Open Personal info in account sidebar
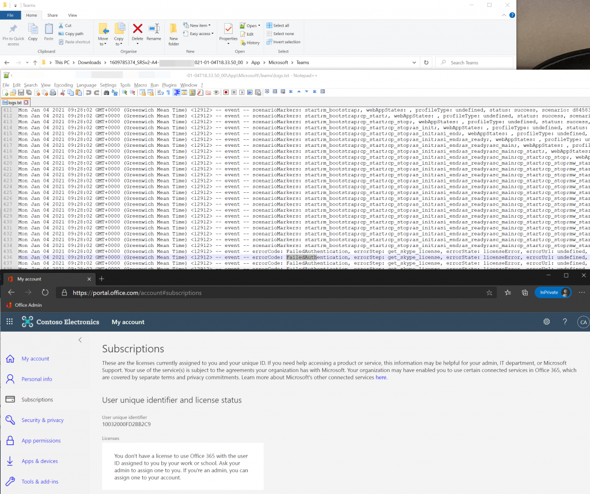The height and width of the screenshot is (494, 590). coord(36,379)
